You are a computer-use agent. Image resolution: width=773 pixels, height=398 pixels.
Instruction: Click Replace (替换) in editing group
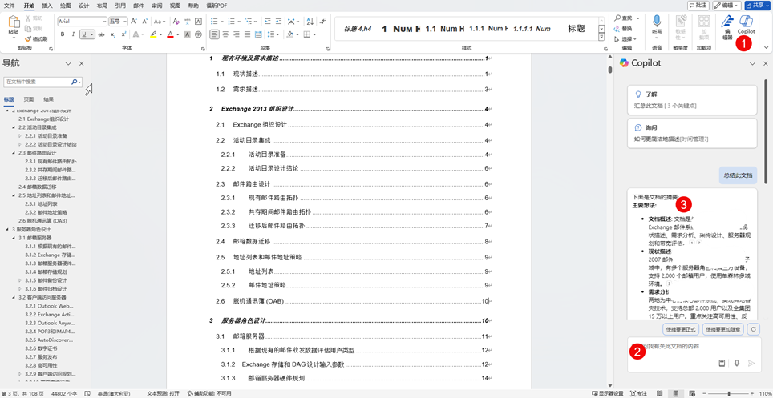click(624, 29)
